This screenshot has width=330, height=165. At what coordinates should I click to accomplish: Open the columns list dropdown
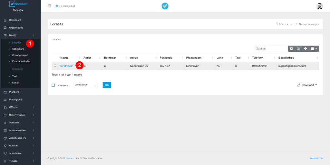[x=314, y=48]
